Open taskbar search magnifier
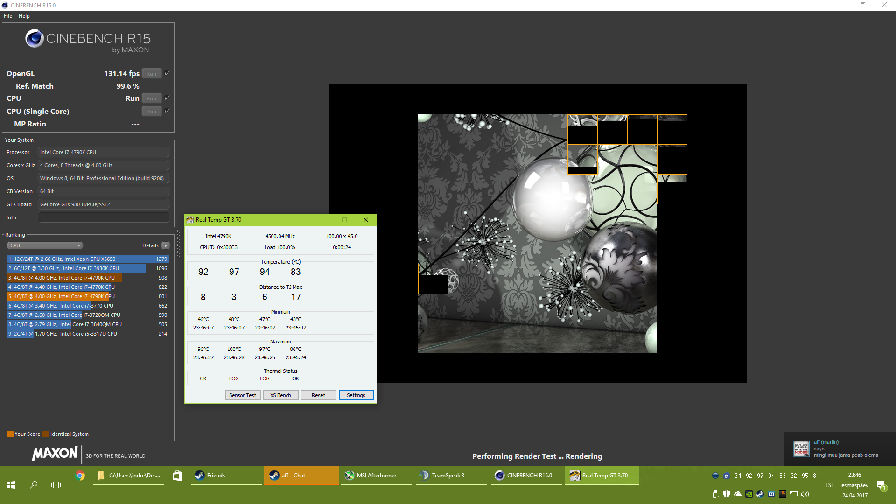This screenshot has height=504, width=896. point(34,485)
